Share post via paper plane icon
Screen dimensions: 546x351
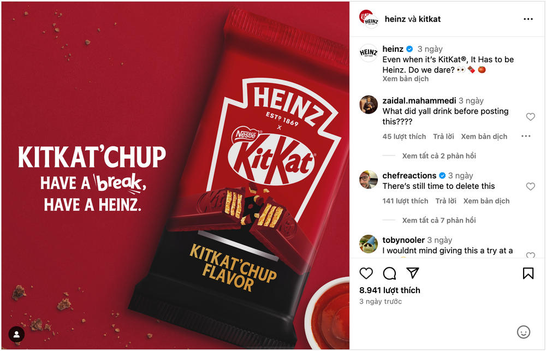[x=413, y=272]
